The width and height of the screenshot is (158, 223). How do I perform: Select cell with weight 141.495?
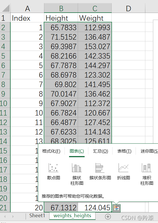(x=95, y=84)
